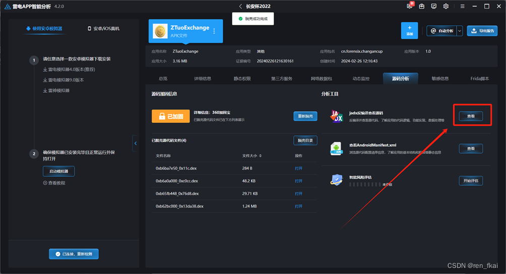Viewport: 506px width, 274px height.
Task: Open the 网络数据包 tab
Action: coord(322,79)
